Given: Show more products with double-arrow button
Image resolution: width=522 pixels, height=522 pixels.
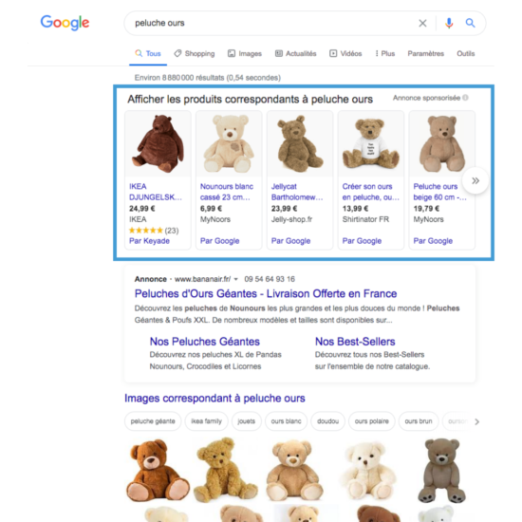Looking at the screenshot, I should 475,180.
